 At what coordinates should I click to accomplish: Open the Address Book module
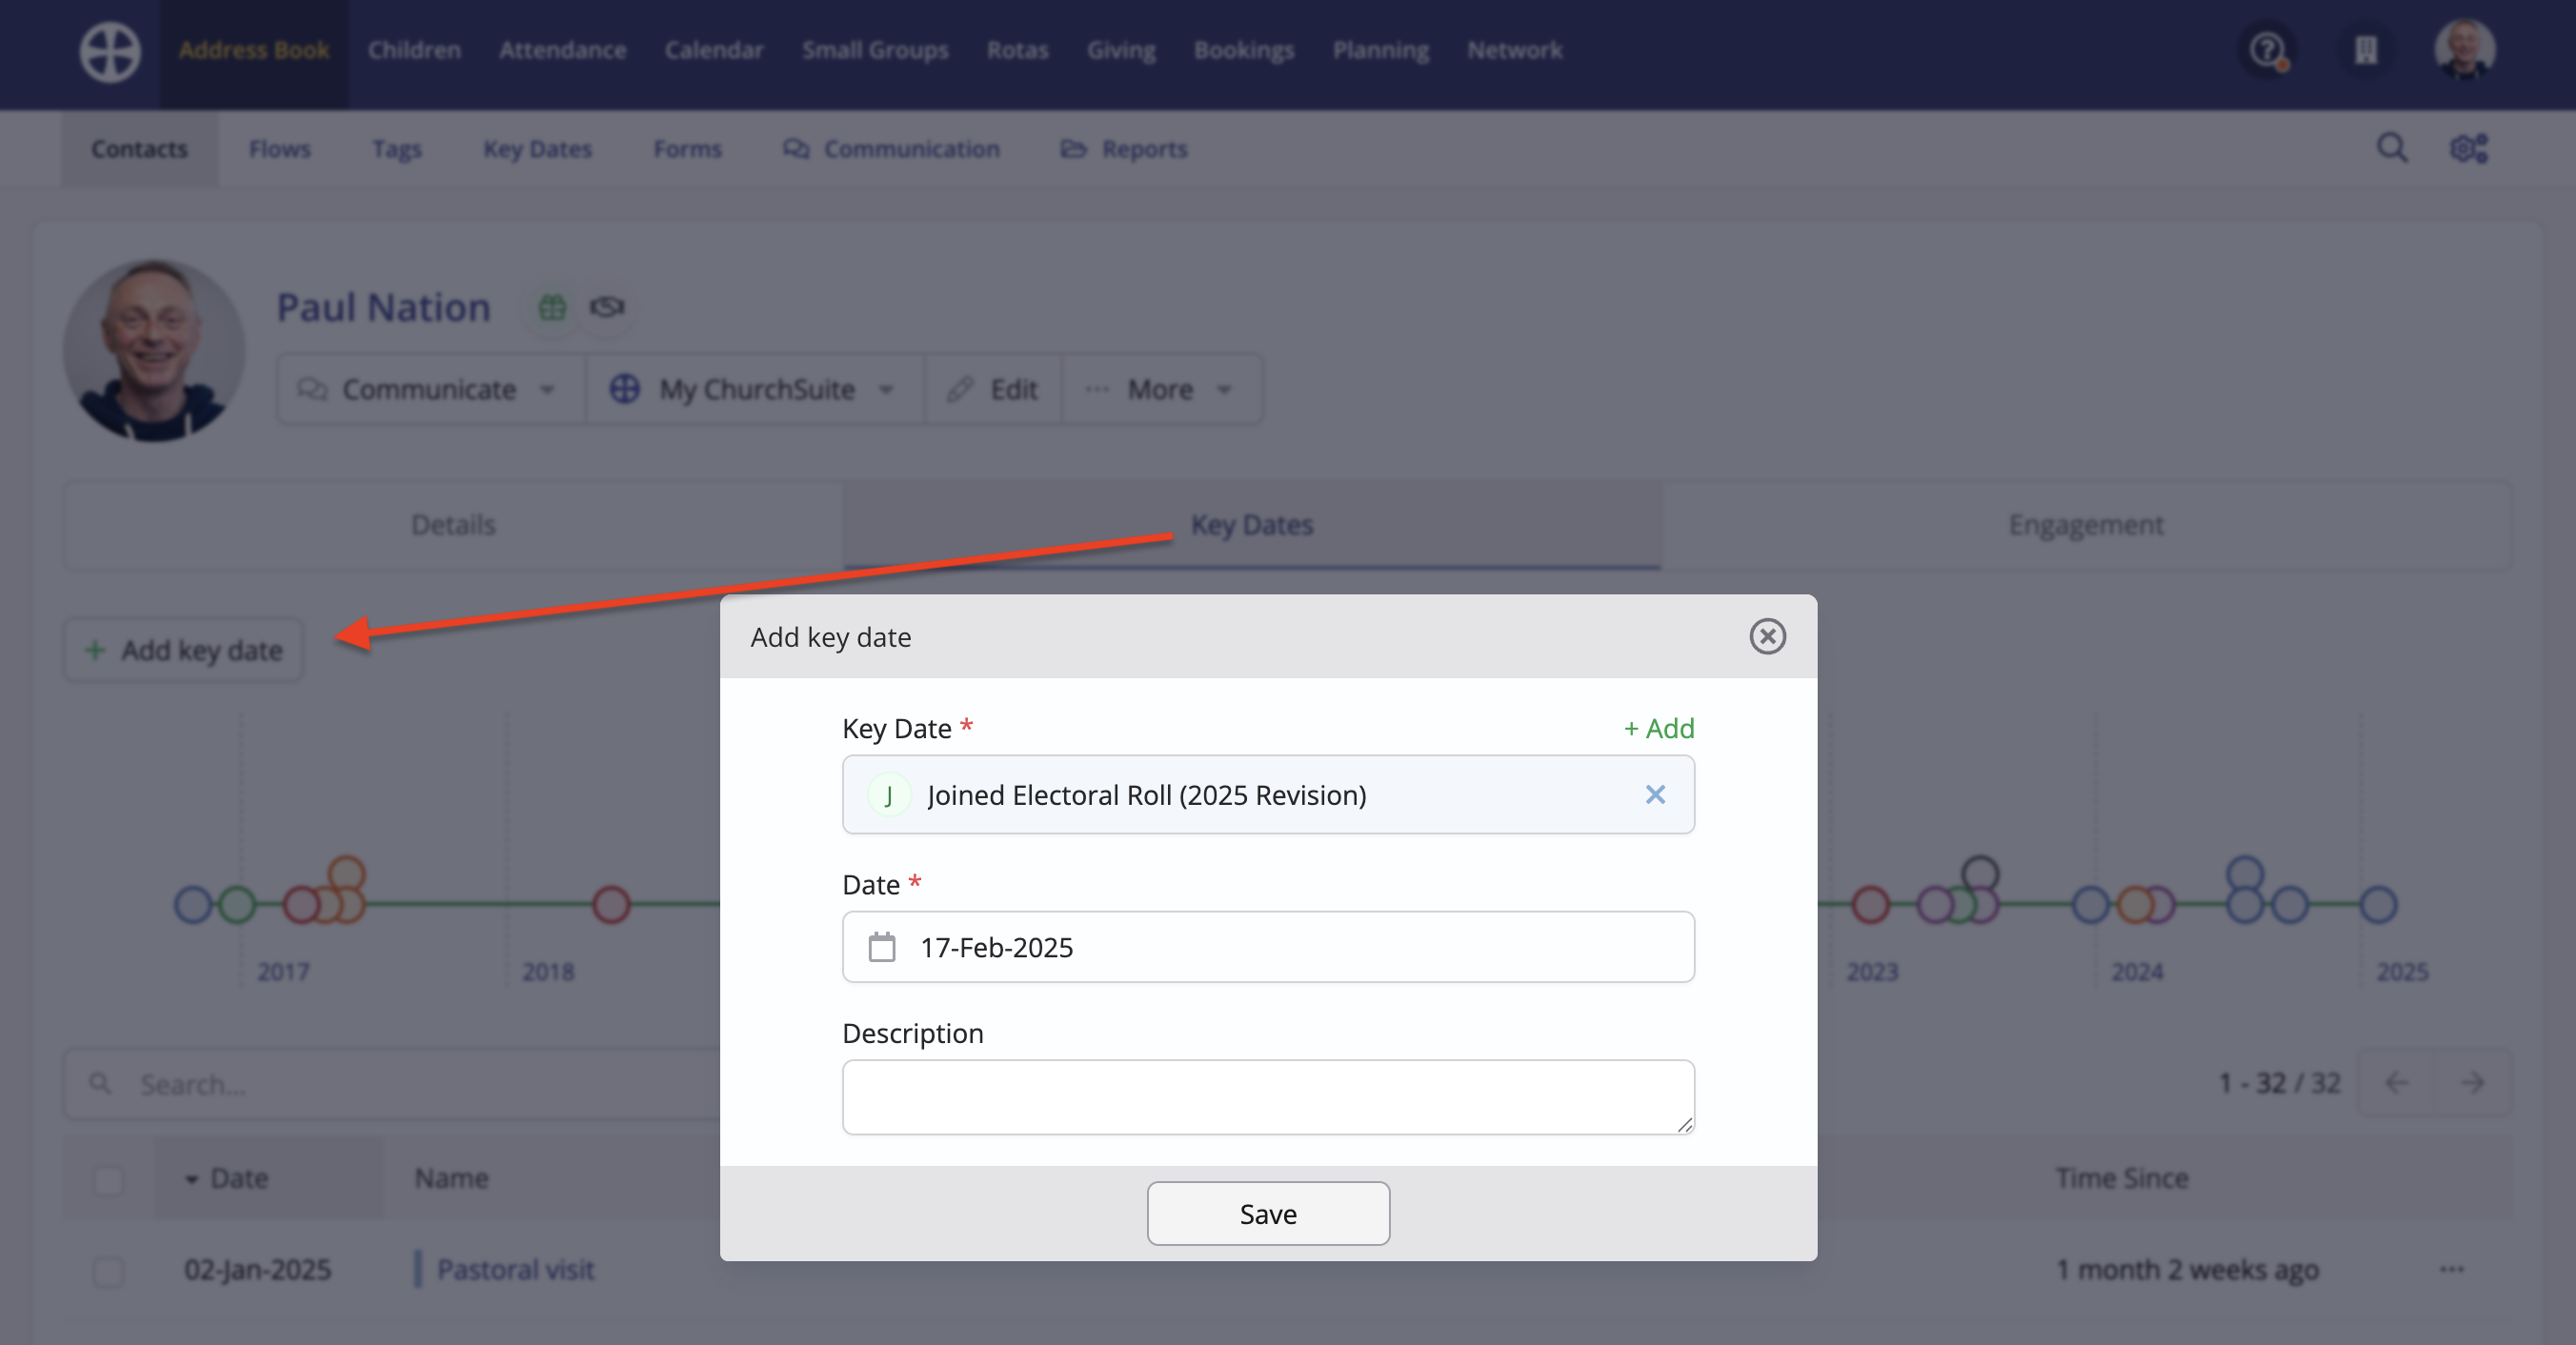(x=254, y=50)
